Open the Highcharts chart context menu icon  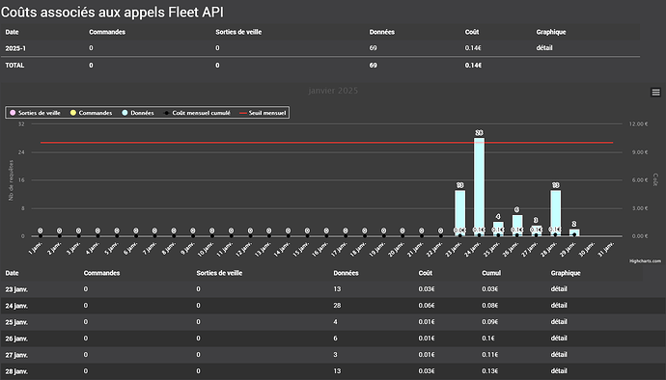point(655,93)
